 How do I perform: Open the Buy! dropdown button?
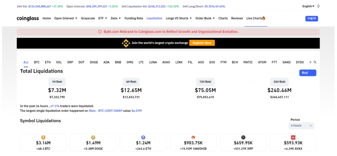coord(307,73)
